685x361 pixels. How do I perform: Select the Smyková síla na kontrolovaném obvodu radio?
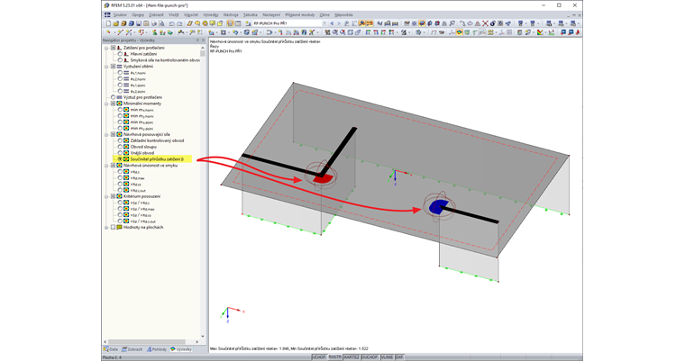(120, 60)
